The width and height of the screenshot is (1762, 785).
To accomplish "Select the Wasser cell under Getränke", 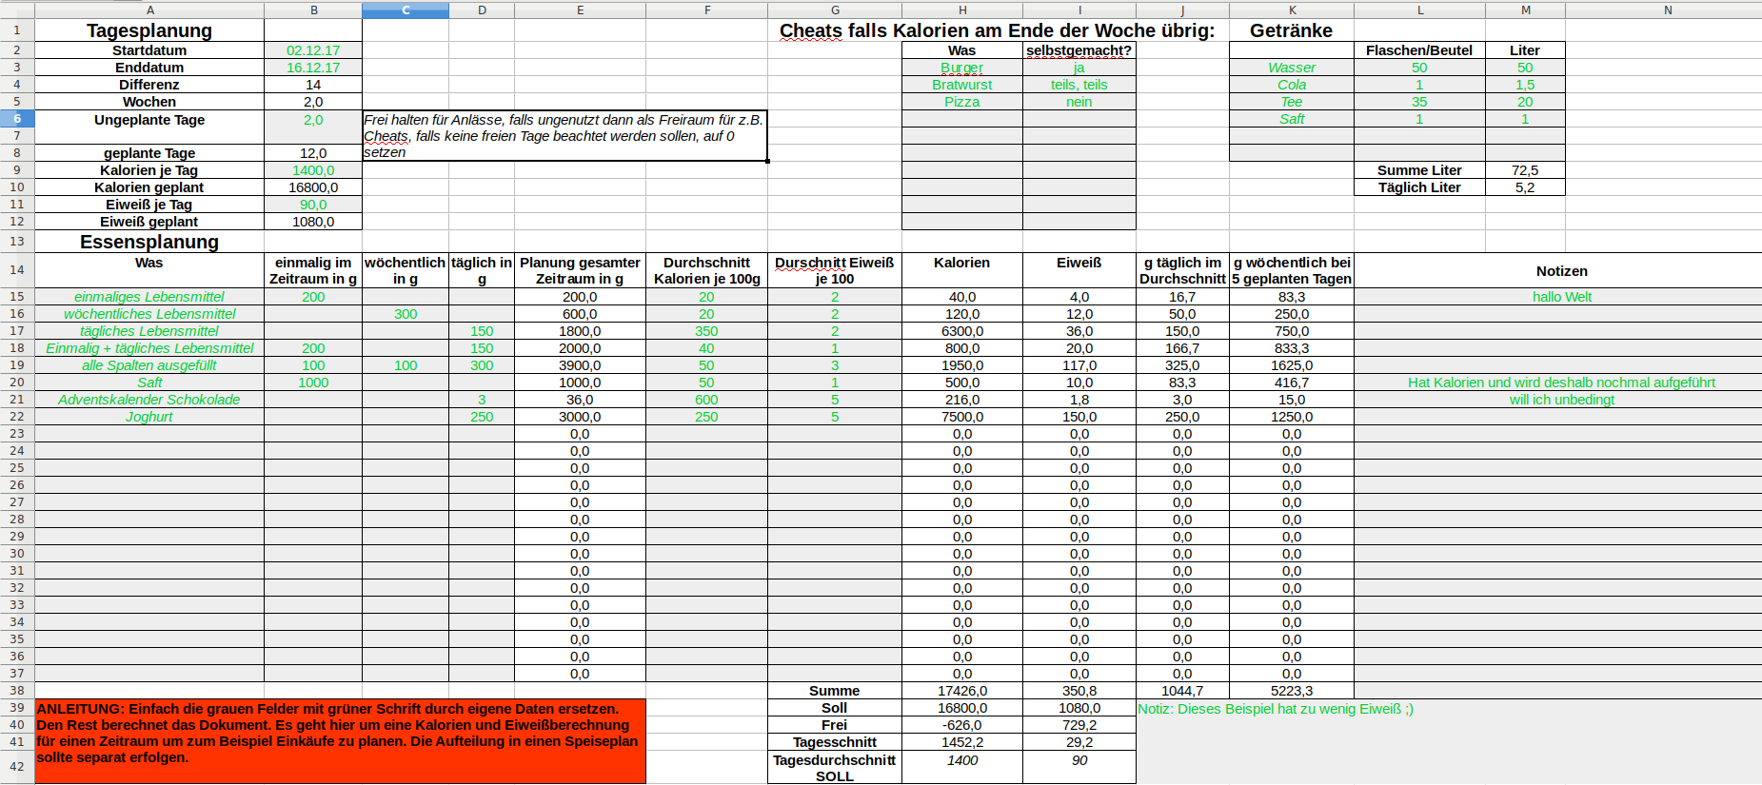I will click(x=1291, y=68).
